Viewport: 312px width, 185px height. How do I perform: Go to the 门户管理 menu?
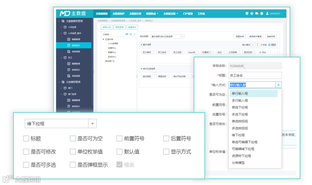pos(188,14)
